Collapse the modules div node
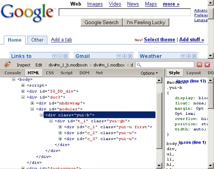Screen dimensions: 214x169 [x=32, y=109]
